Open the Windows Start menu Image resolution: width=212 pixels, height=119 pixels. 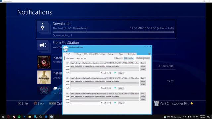click(3, 117)
